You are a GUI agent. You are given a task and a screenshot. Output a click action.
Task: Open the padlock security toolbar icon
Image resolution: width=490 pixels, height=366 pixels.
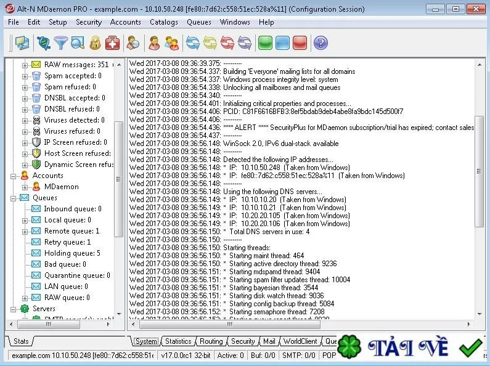click(x=96, y=43)
